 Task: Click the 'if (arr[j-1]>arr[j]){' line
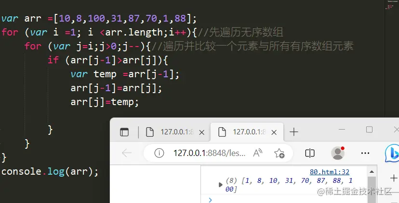(108, 60)
